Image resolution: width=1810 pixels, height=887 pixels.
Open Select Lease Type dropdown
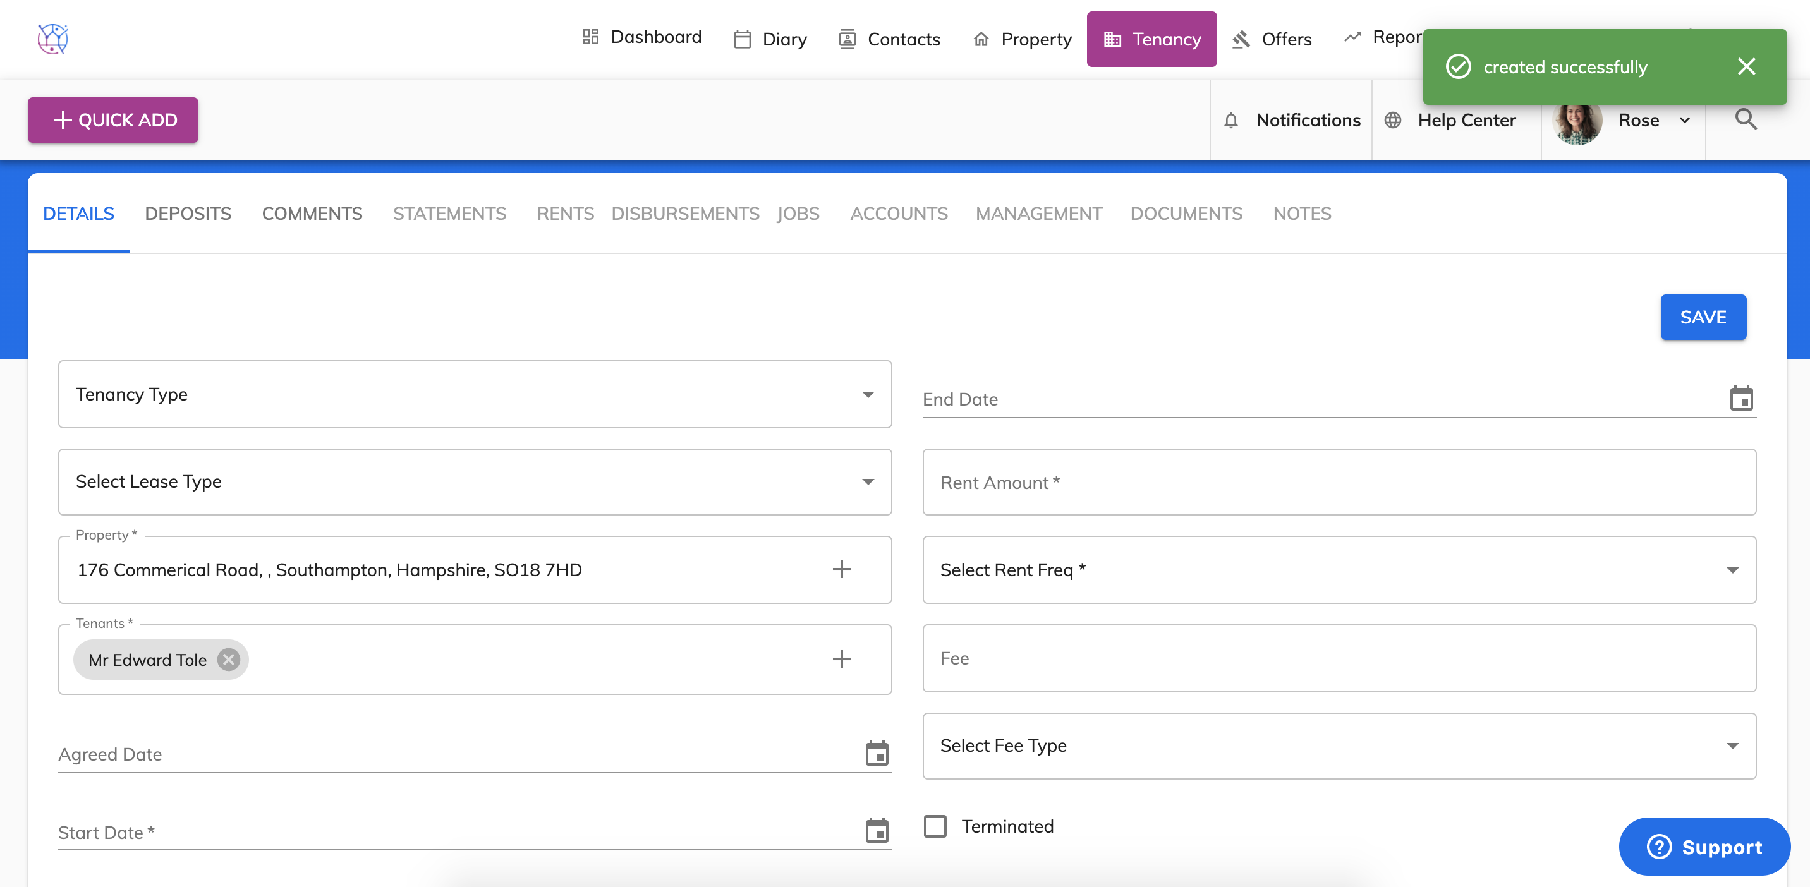tap(868, 482)
